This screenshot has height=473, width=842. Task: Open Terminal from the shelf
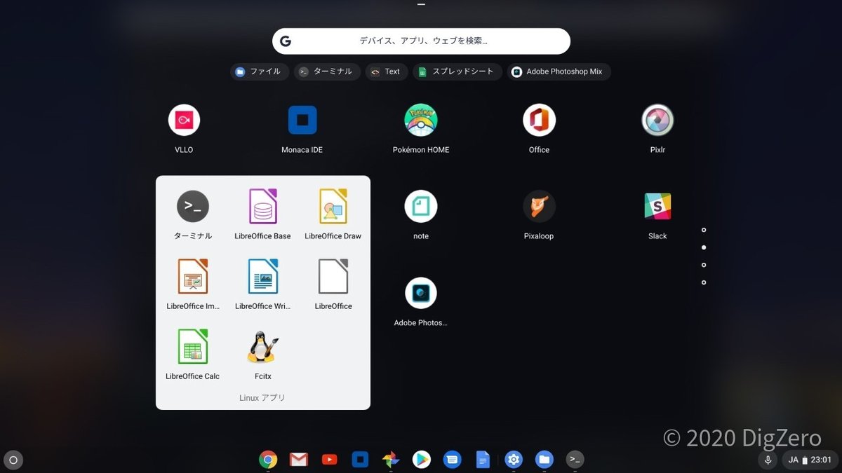click(575, 460)
